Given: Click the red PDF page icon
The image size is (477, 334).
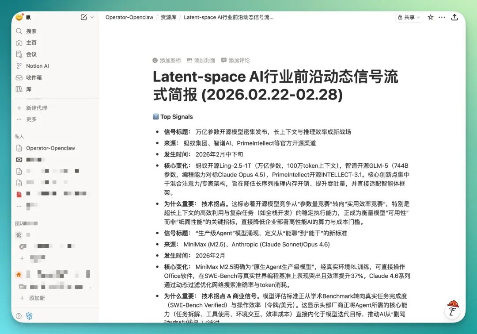Looking at the screenshot, I should 19,193.
